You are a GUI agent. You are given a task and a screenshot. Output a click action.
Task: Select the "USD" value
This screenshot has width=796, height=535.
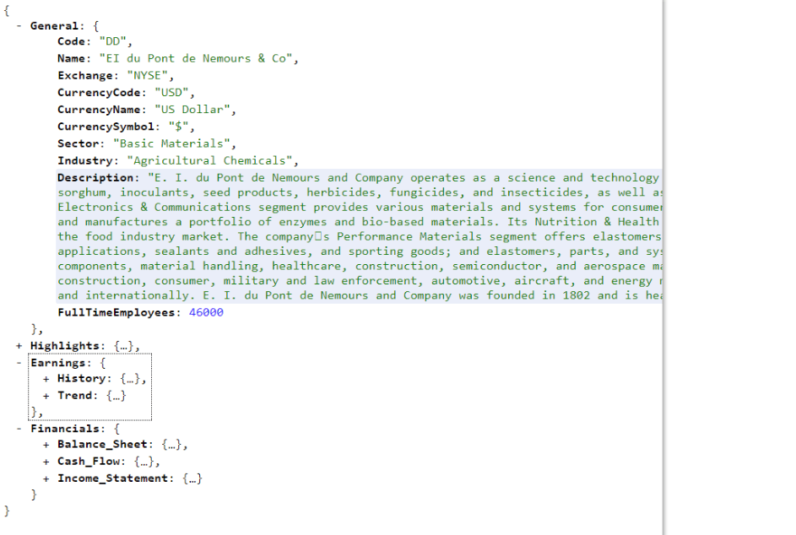(171, 92)
